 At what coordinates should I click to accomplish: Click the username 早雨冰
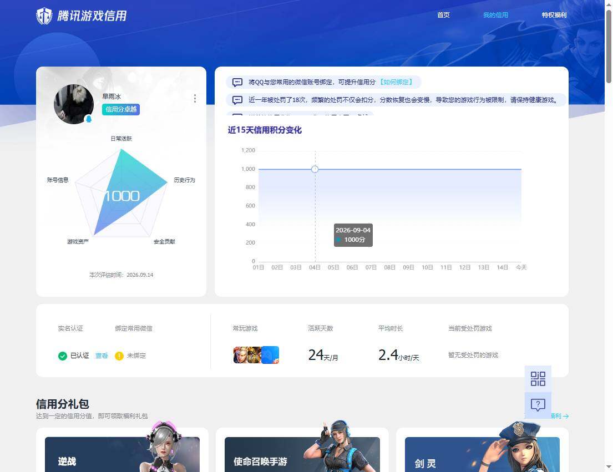click(x=112, y=97)
